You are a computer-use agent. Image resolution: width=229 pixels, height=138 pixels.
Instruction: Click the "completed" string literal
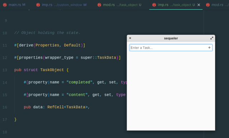point(79,82)
